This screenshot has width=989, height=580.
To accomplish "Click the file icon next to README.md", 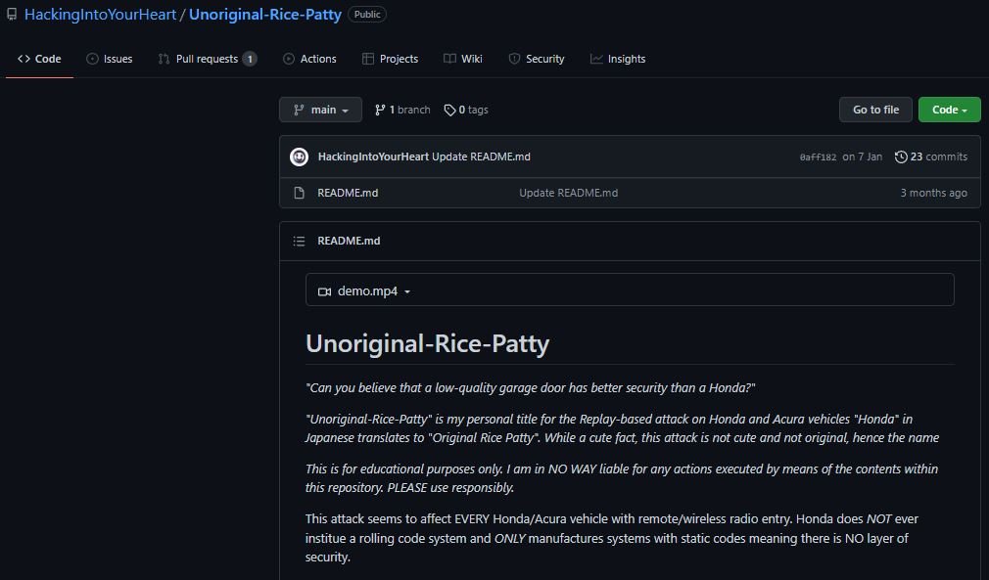I will (x=299, y=193).
